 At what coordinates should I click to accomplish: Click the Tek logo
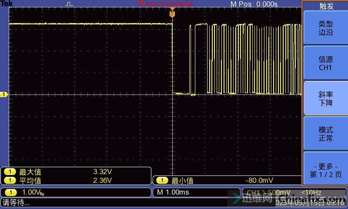pyautogui.click(x=7, y=3)
